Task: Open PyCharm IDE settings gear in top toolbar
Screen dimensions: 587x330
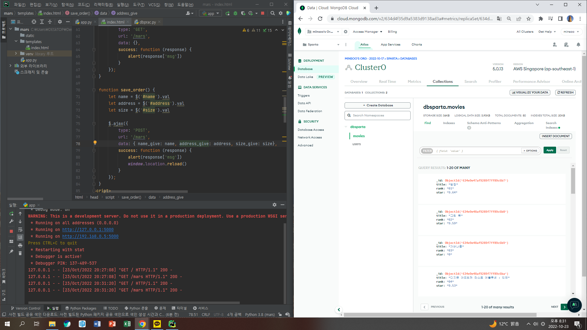Action: click(281, 13)
